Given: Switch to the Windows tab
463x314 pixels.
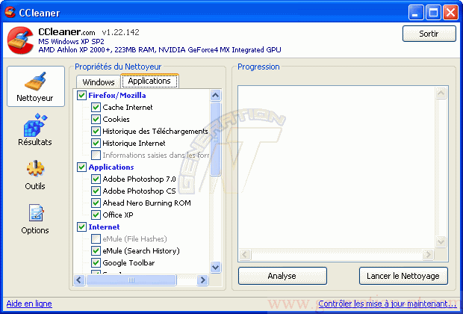Looking at the screenshot, I should pos(99,82).
